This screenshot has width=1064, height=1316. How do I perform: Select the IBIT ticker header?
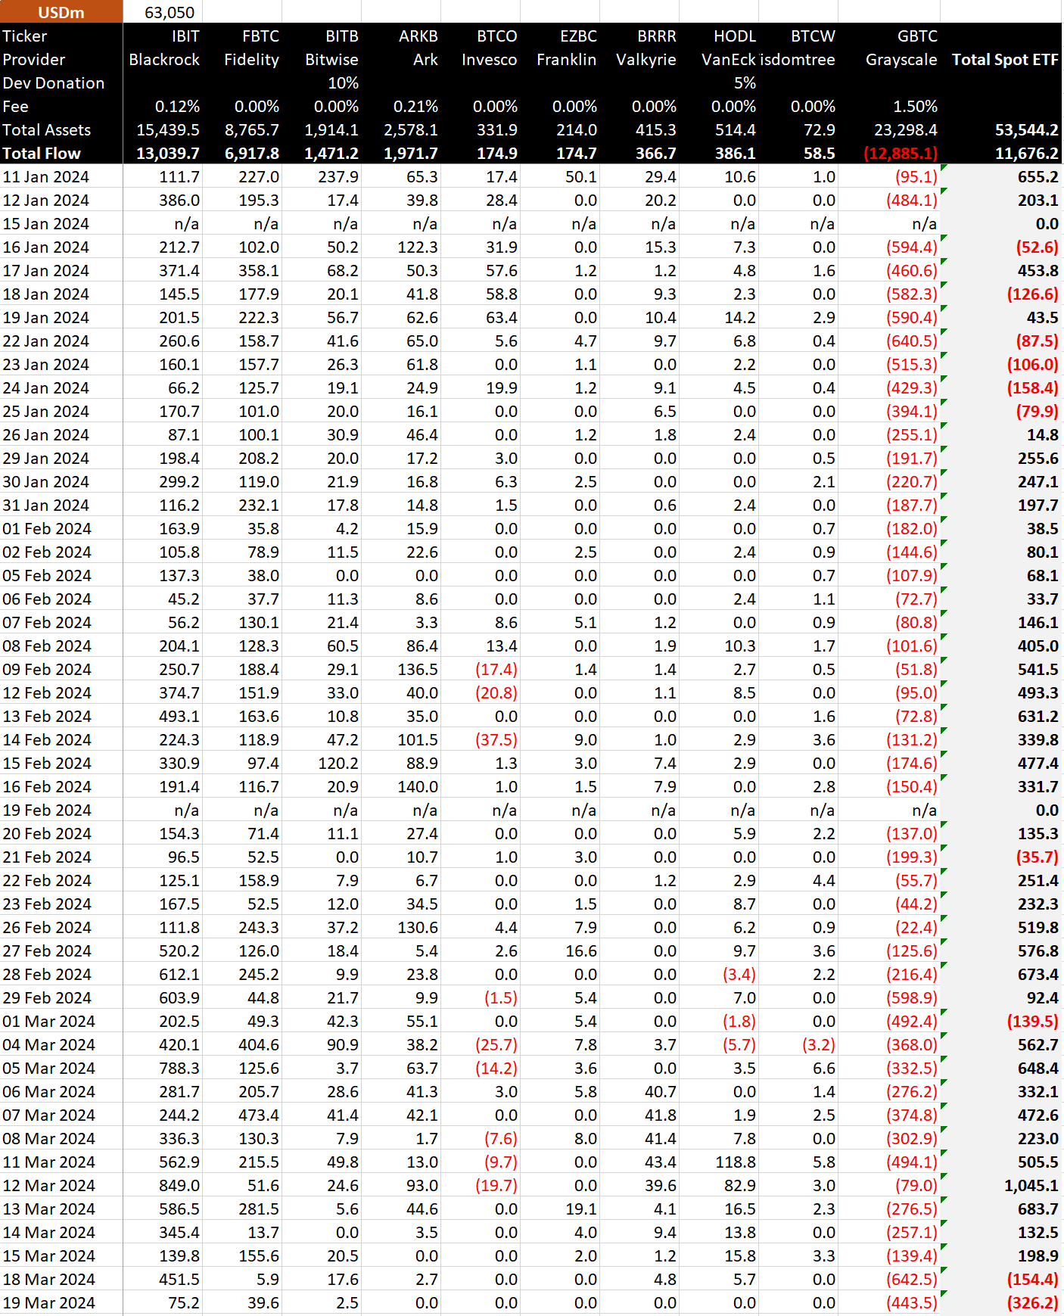185,36
